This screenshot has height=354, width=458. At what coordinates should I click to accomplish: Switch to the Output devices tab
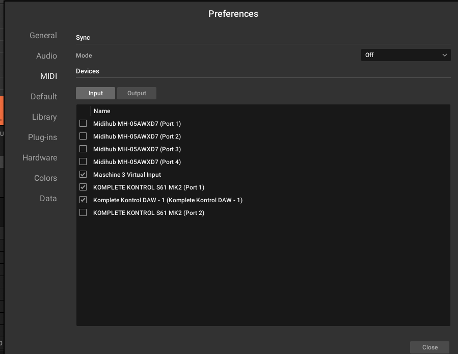(137, 93)
